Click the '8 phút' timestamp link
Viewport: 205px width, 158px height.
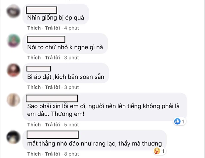pyautogui.click(x=71, y=154)
